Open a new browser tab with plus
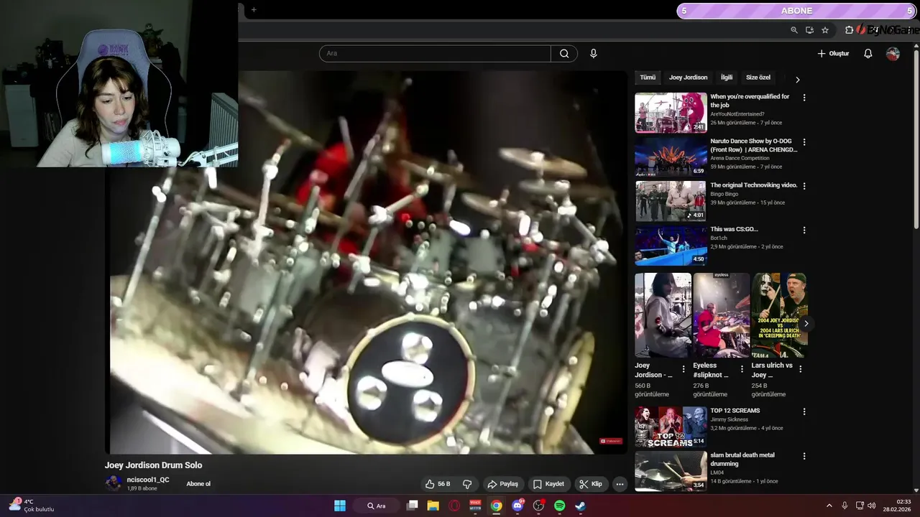Screen dimensions: 920x517 [x=254, y=10]
